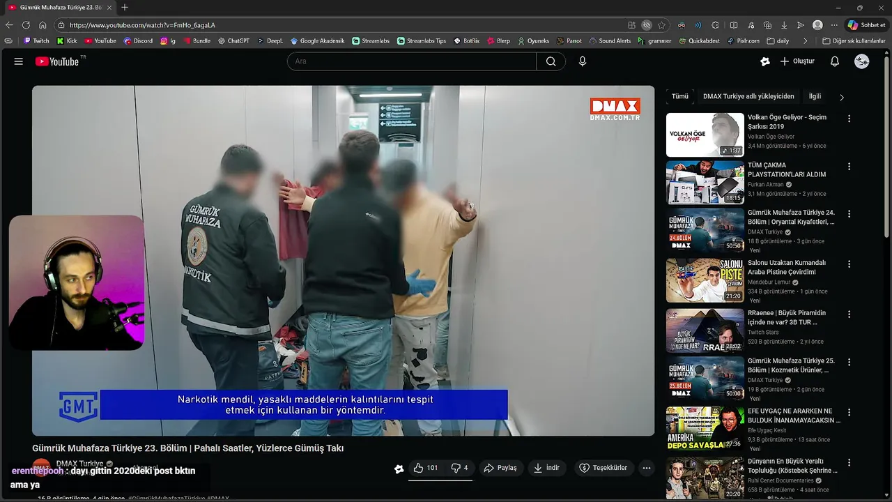Open options for Gümrük Muhafaza 25. Bölüm
This screenshot has height=502, width=892.
(849, 363)
